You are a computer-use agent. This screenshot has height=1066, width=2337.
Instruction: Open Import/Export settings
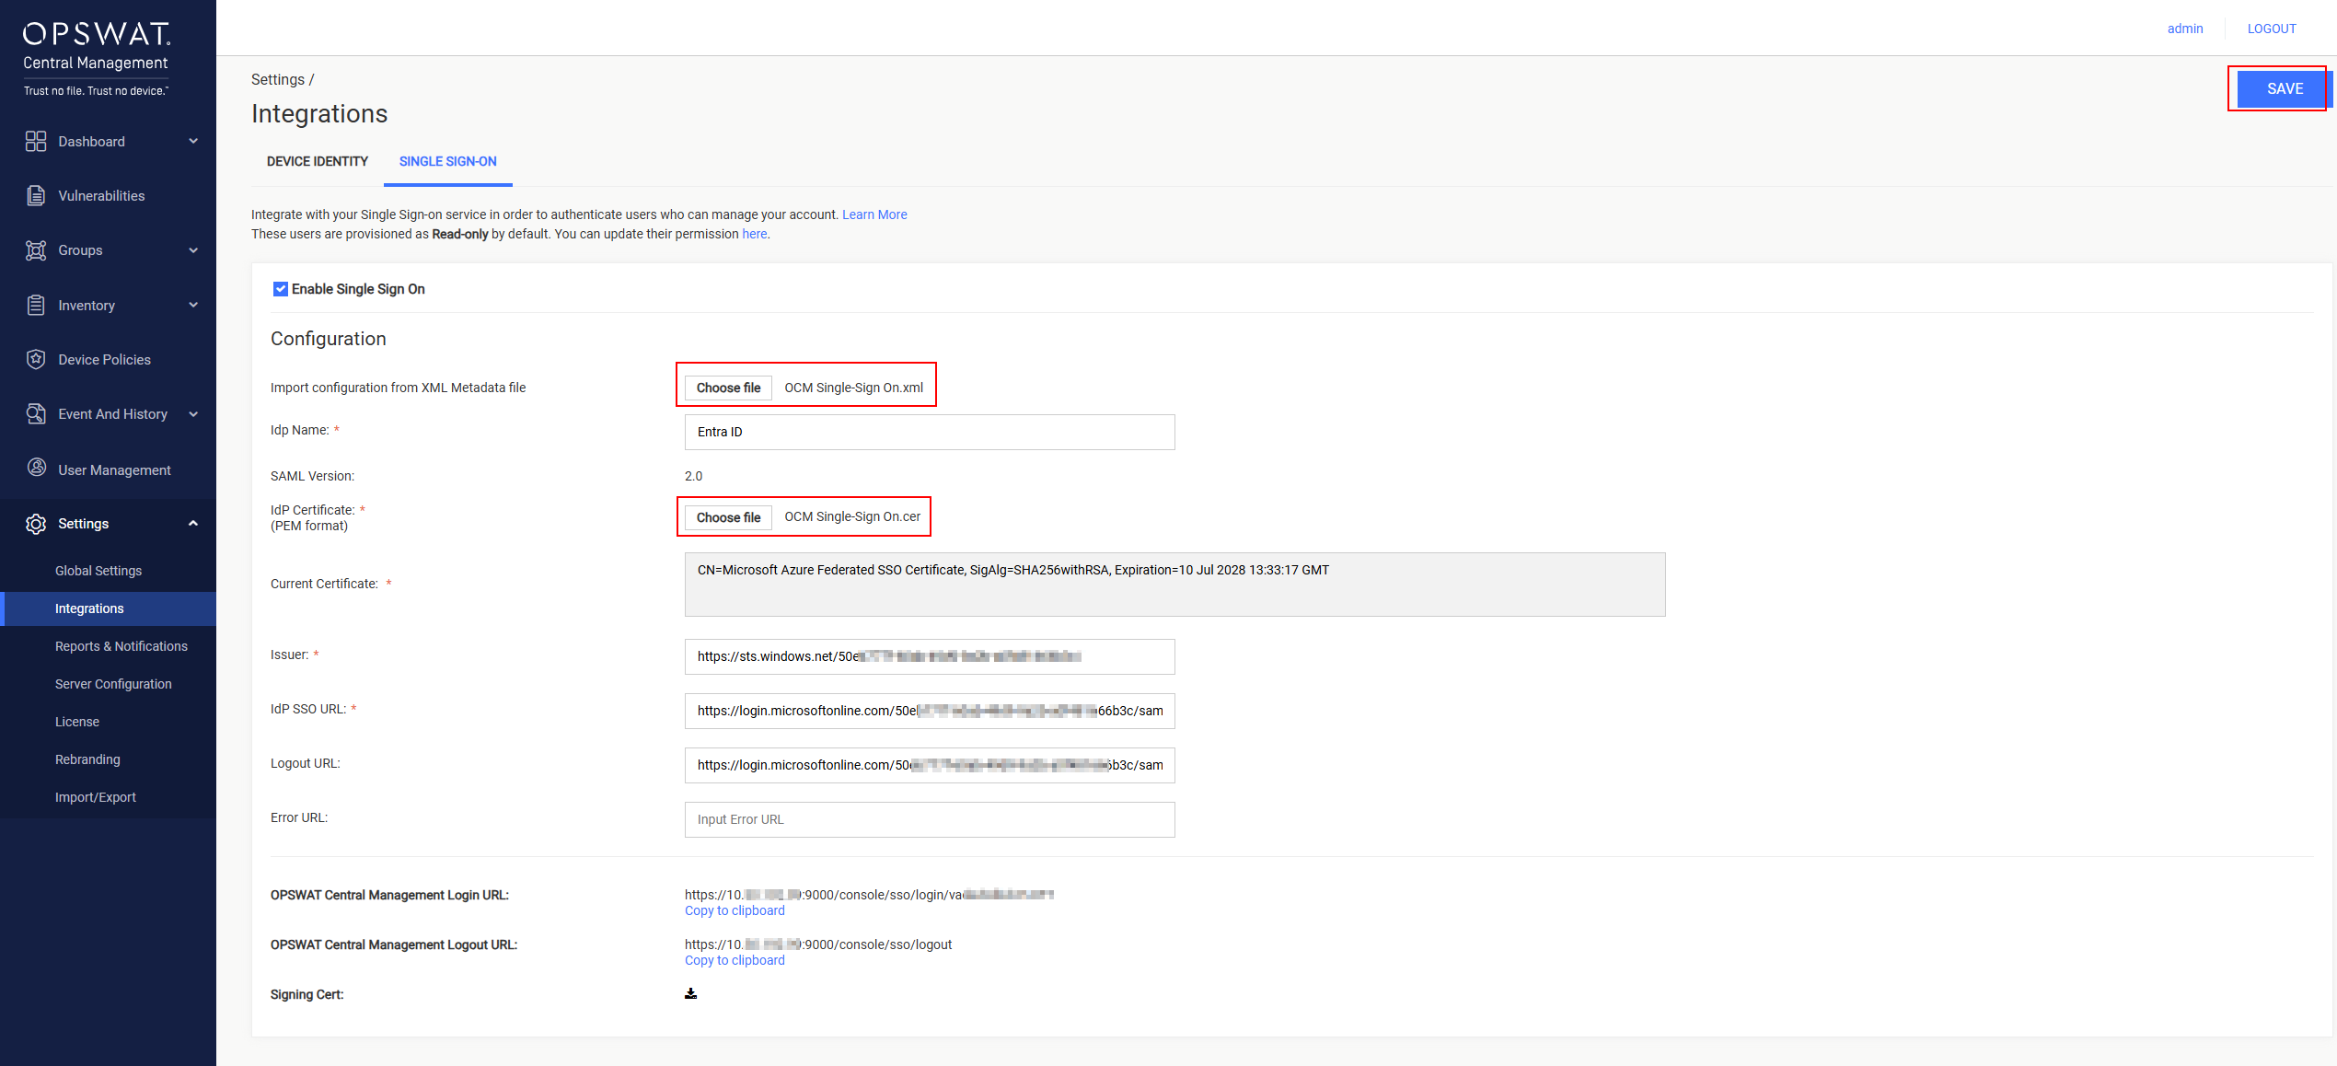pyautogui.click(x=96, y=797)
